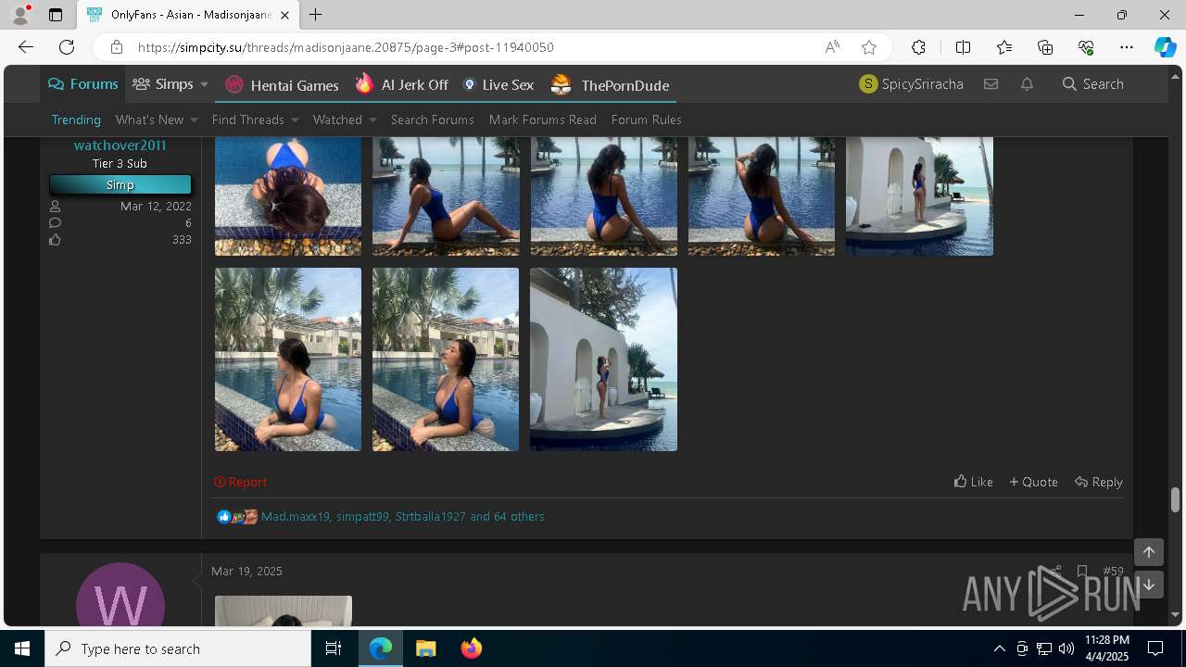Screen dimensions: 1186x667
Task: Report this post
Action: tap(240, 482)
